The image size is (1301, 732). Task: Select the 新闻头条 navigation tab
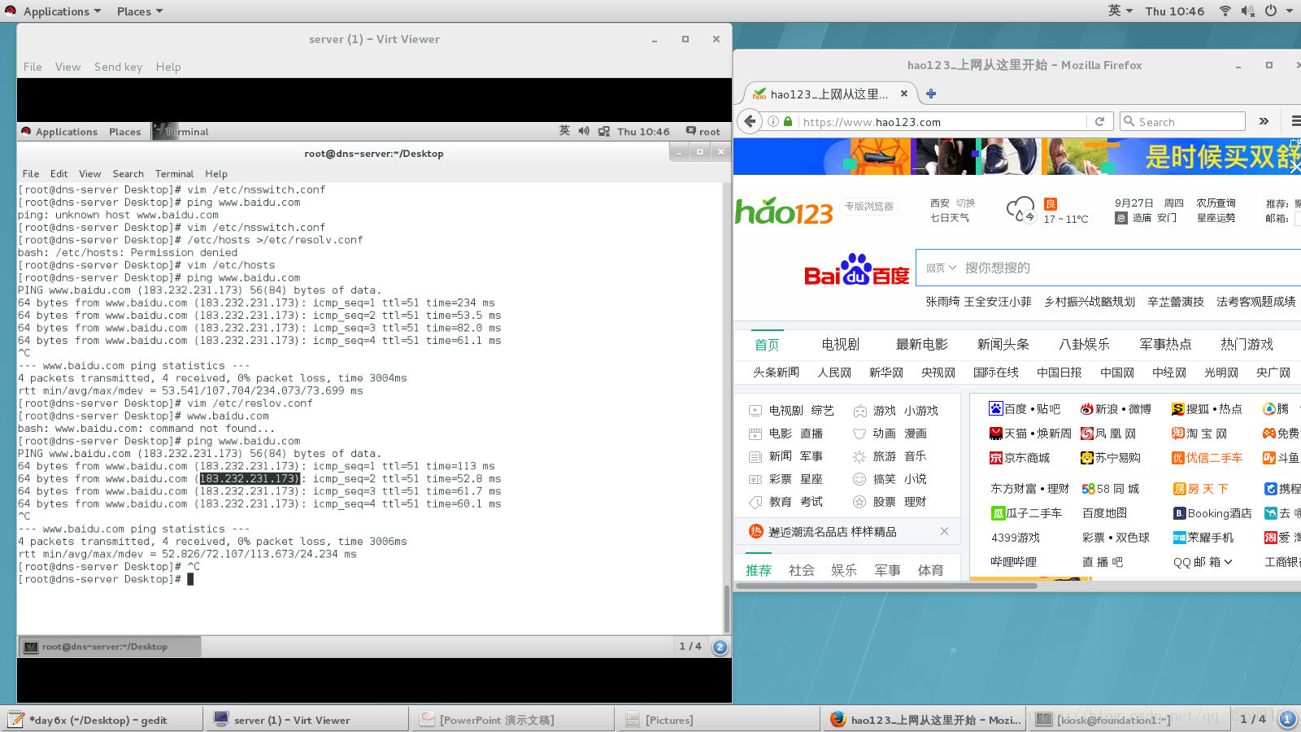(x=1003, y=344)
